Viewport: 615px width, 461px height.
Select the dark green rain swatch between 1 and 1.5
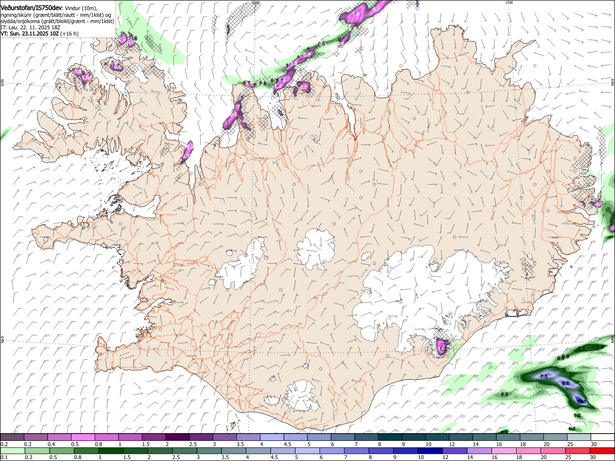coord(111,450)
